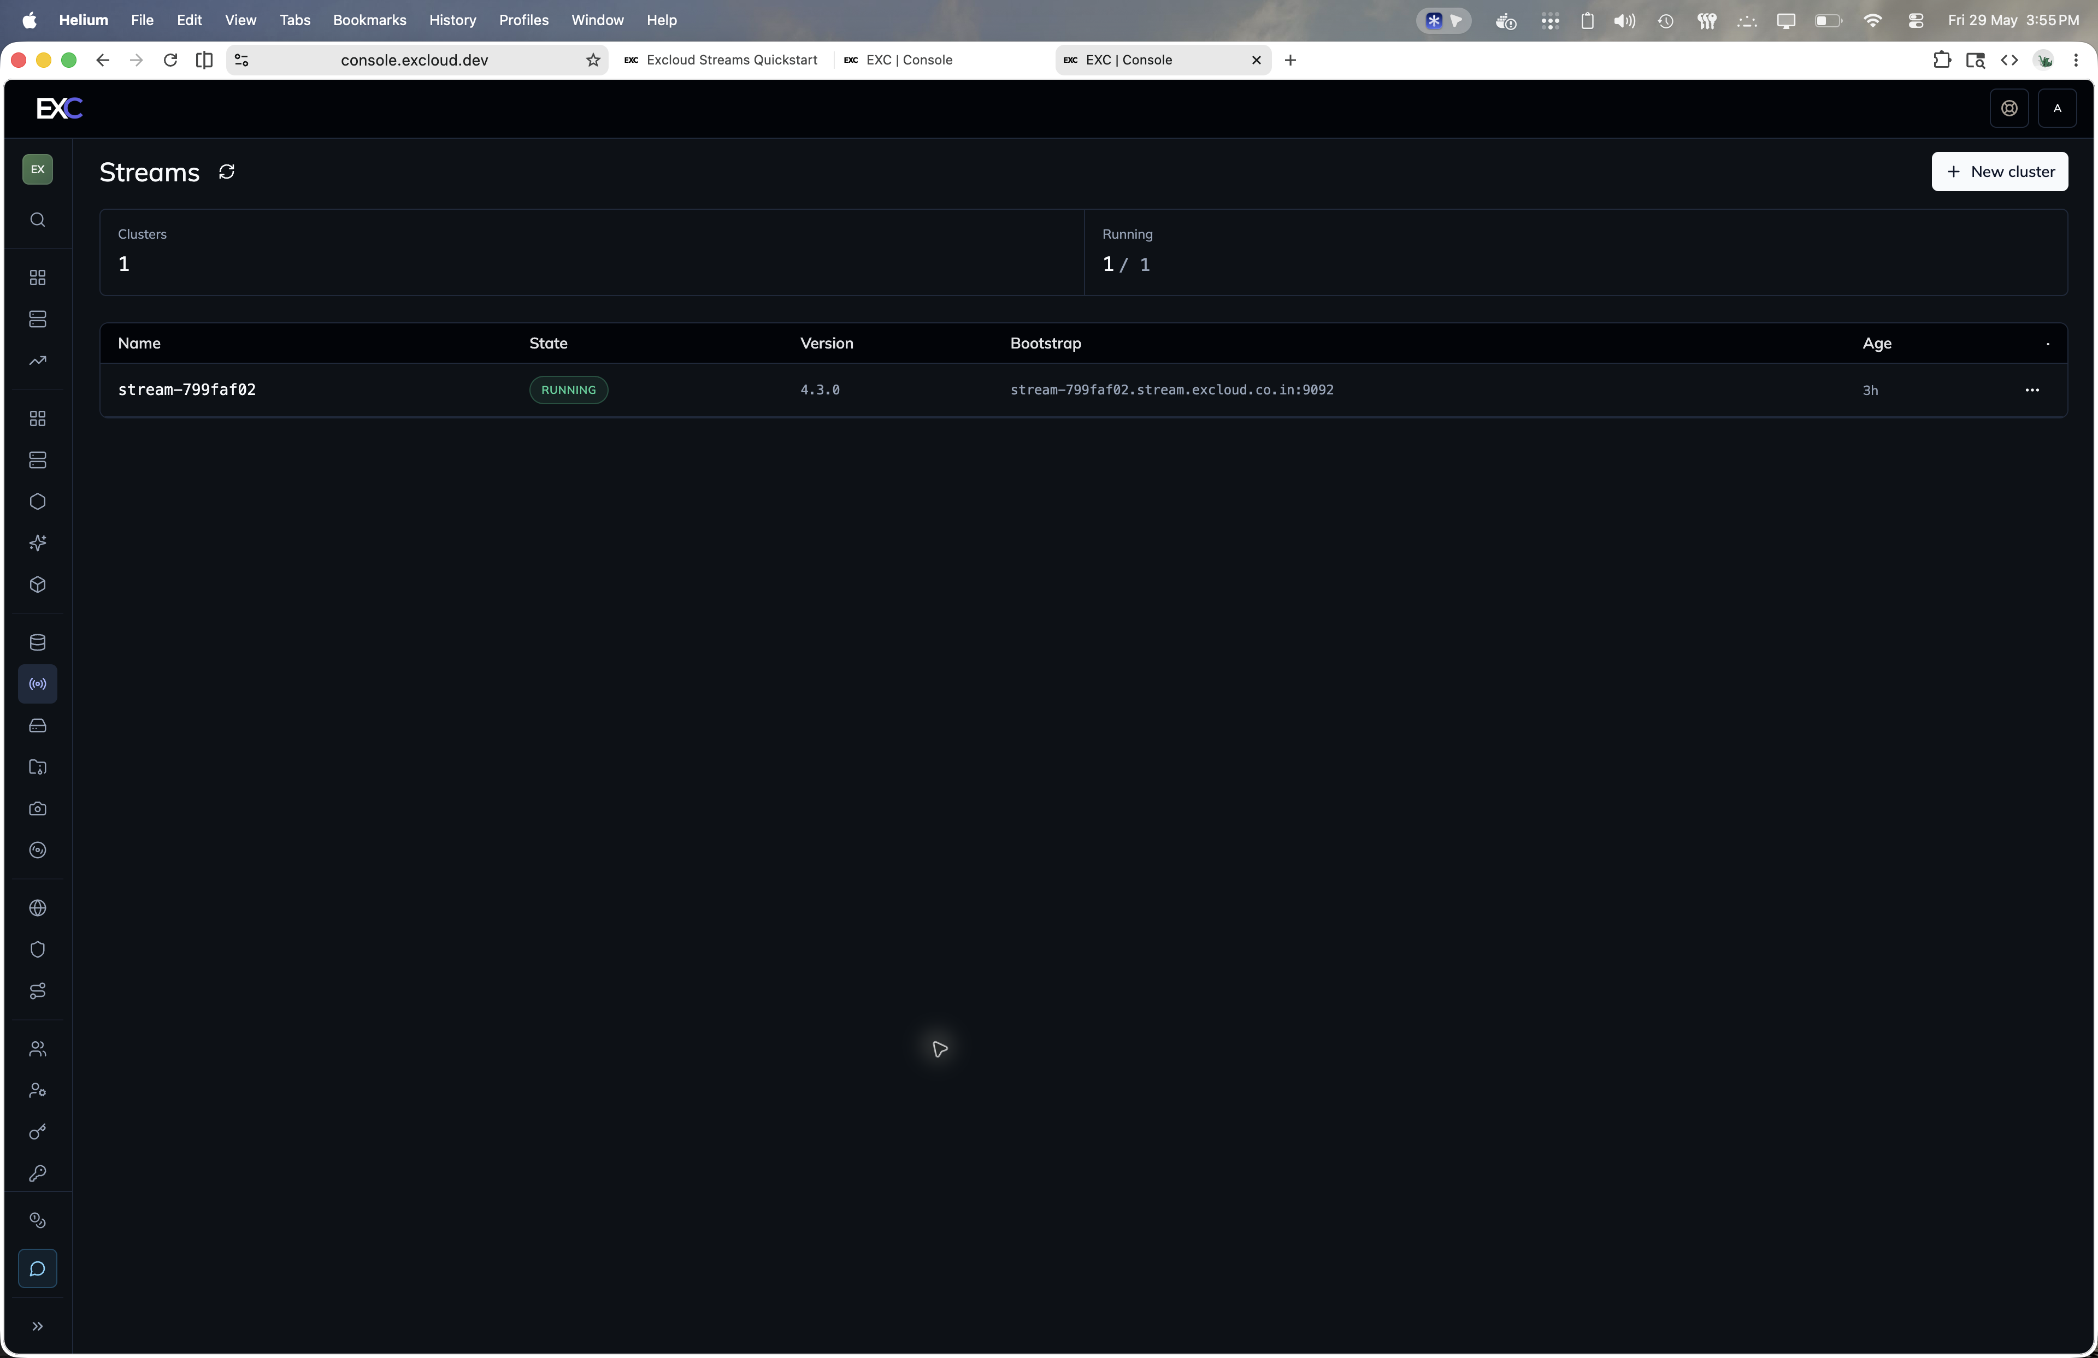Expand the sidebar with double chevron
The image size is (2098, 1358).
coord(37,1326)
